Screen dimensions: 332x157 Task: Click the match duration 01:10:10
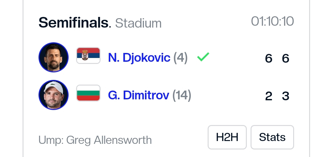coord(272,21)
